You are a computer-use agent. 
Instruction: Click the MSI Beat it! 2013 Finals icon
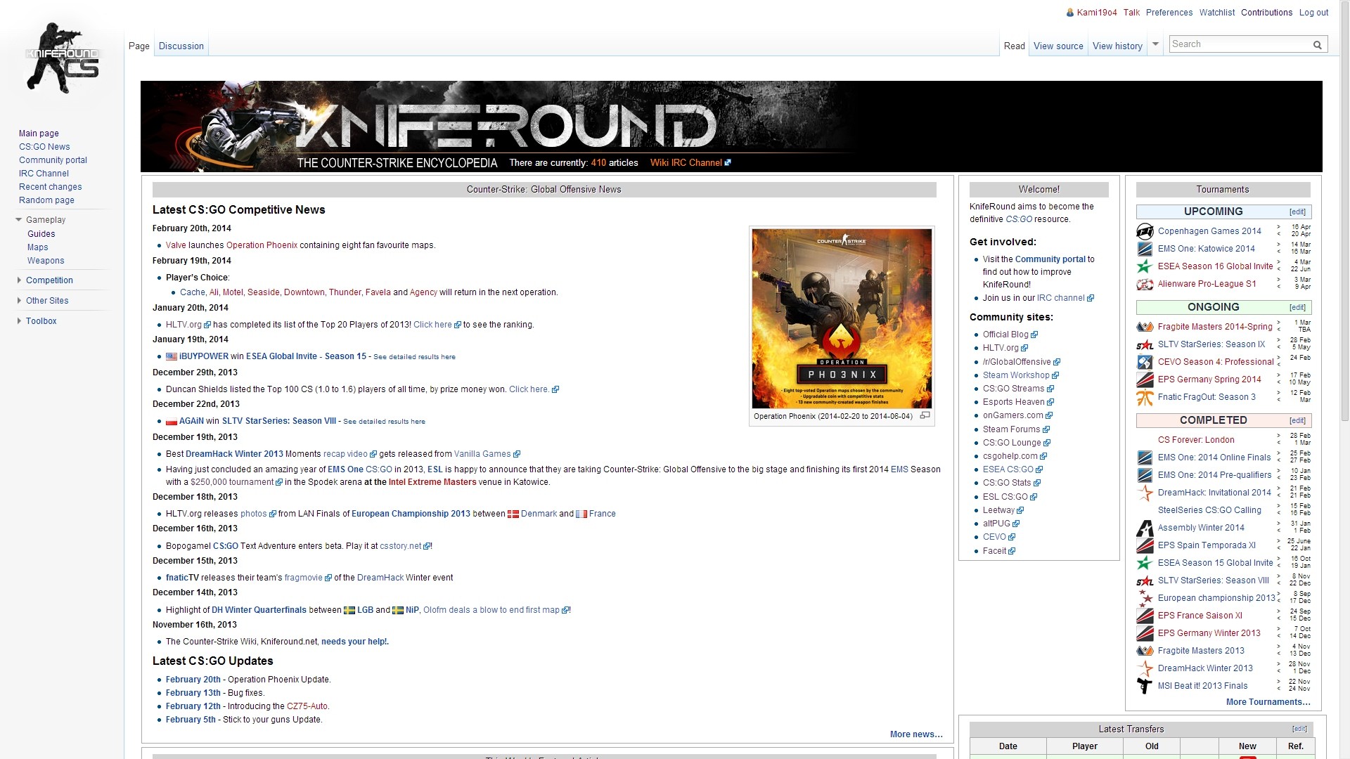pos(1145,686)
